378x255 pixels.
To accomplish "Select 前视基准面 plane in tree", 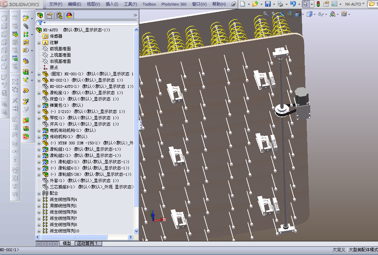I will pyautogui.click(x=60, y=49).
